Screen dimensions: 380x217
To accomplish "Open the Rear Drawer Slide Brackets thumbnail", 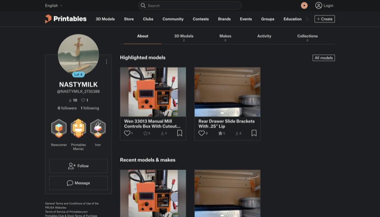I will 227,92.
